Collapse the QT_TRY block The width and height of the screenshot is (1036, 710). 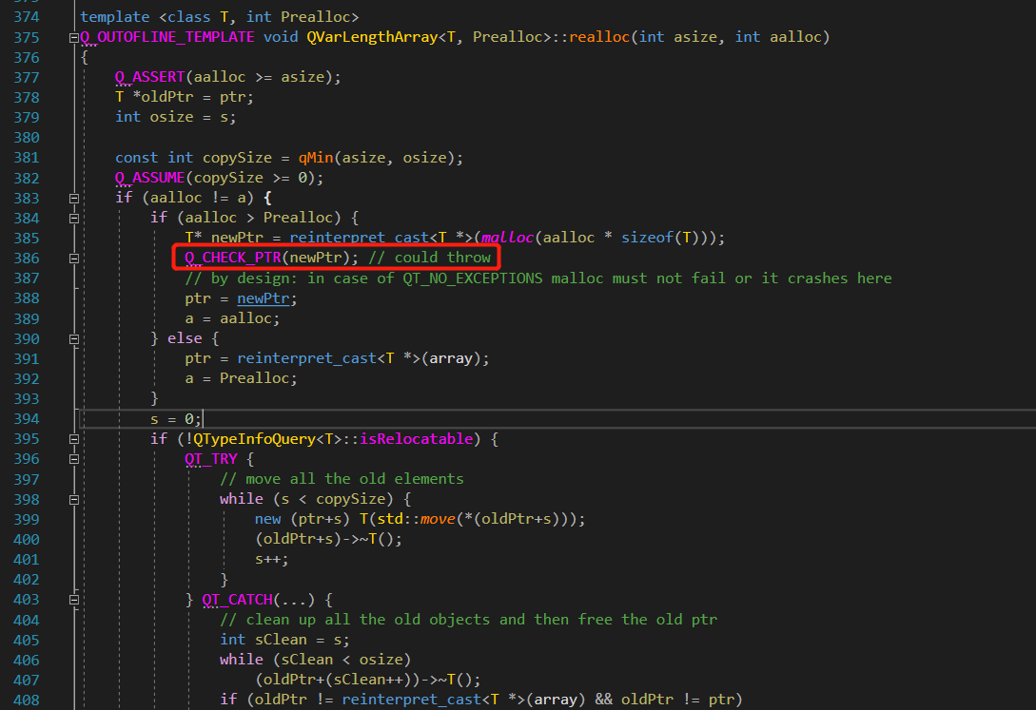(x=73, y=459)
